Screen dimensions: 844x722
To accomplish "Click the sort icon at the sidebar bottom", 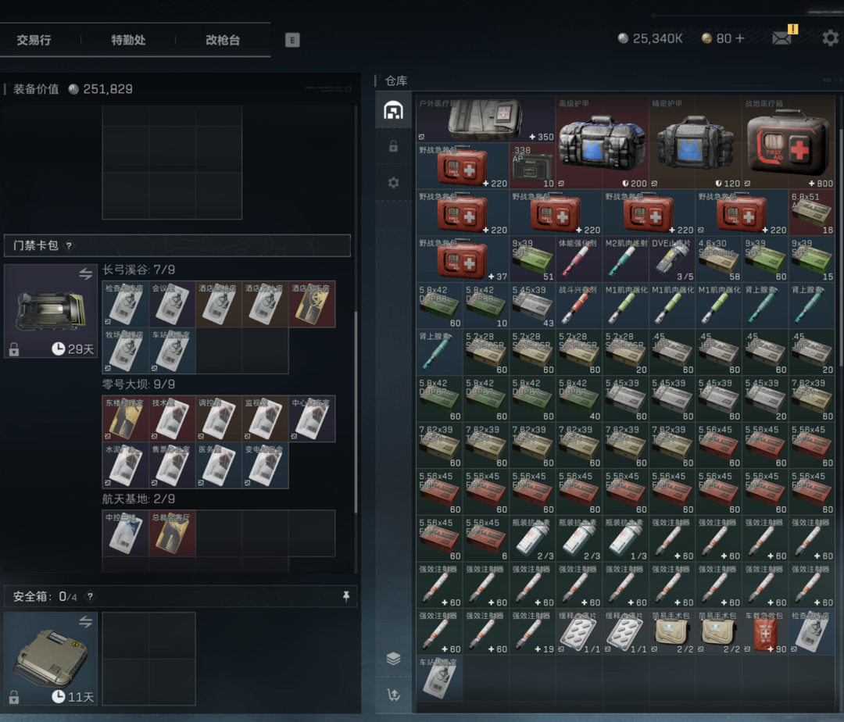I will point(393,695).
